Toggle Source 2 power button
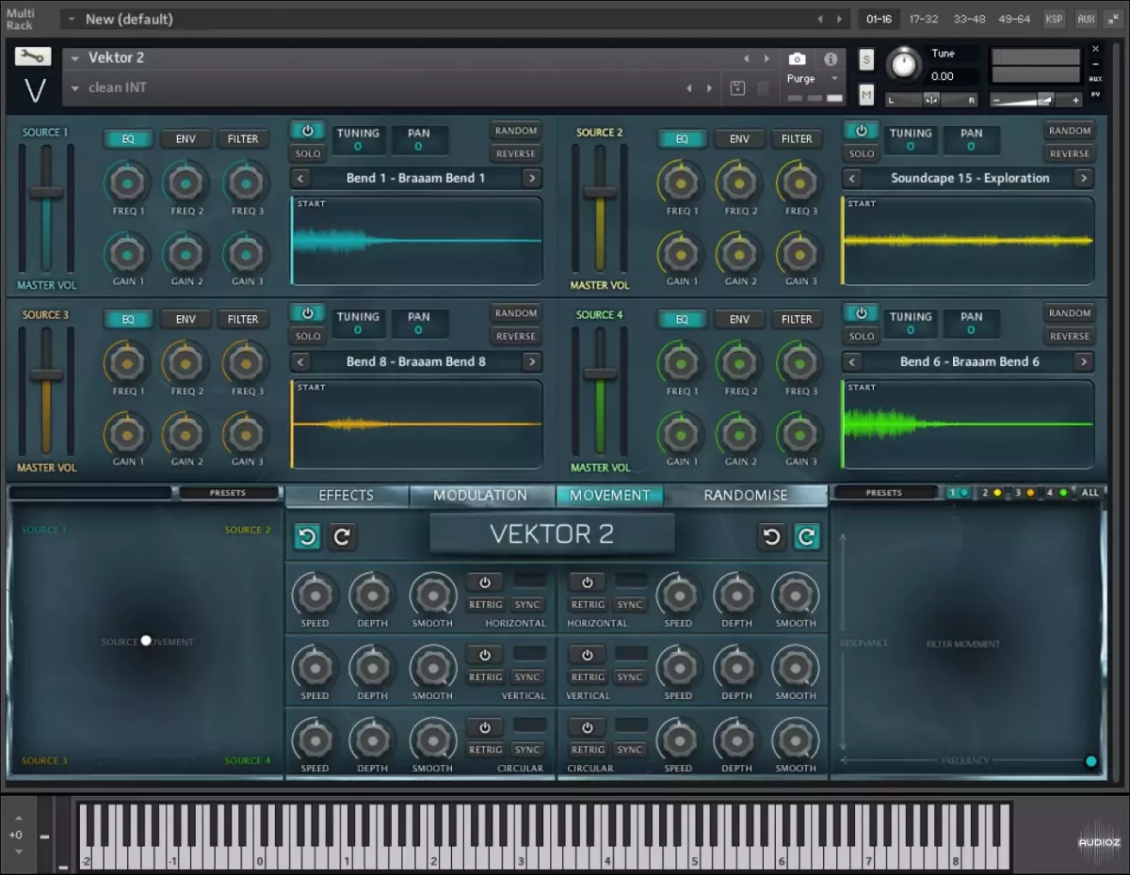Viewport: 1130px width, 875px height. (860, 131)
